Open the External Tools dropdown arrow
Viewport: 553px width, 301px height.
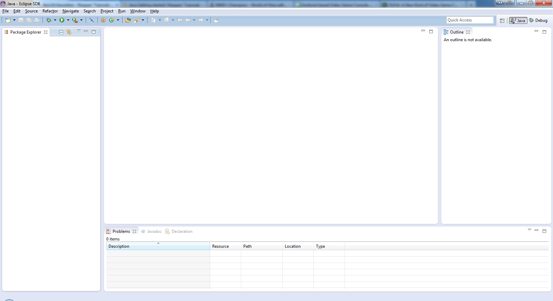click(x=81, y=20)
